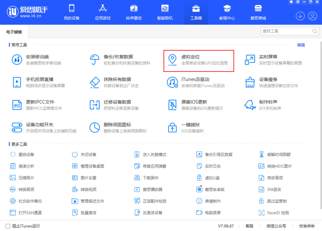Open 教程中心 tab
322x231 pixels.
pos(227,12)
